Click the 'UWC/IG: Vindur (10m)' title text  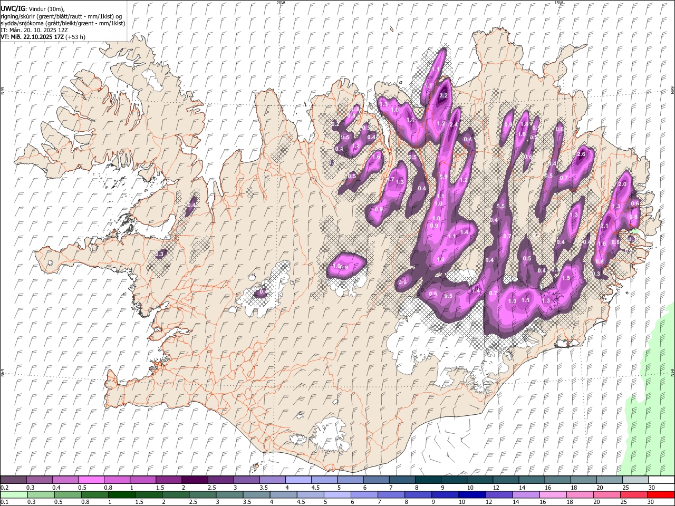coord(32,9)
